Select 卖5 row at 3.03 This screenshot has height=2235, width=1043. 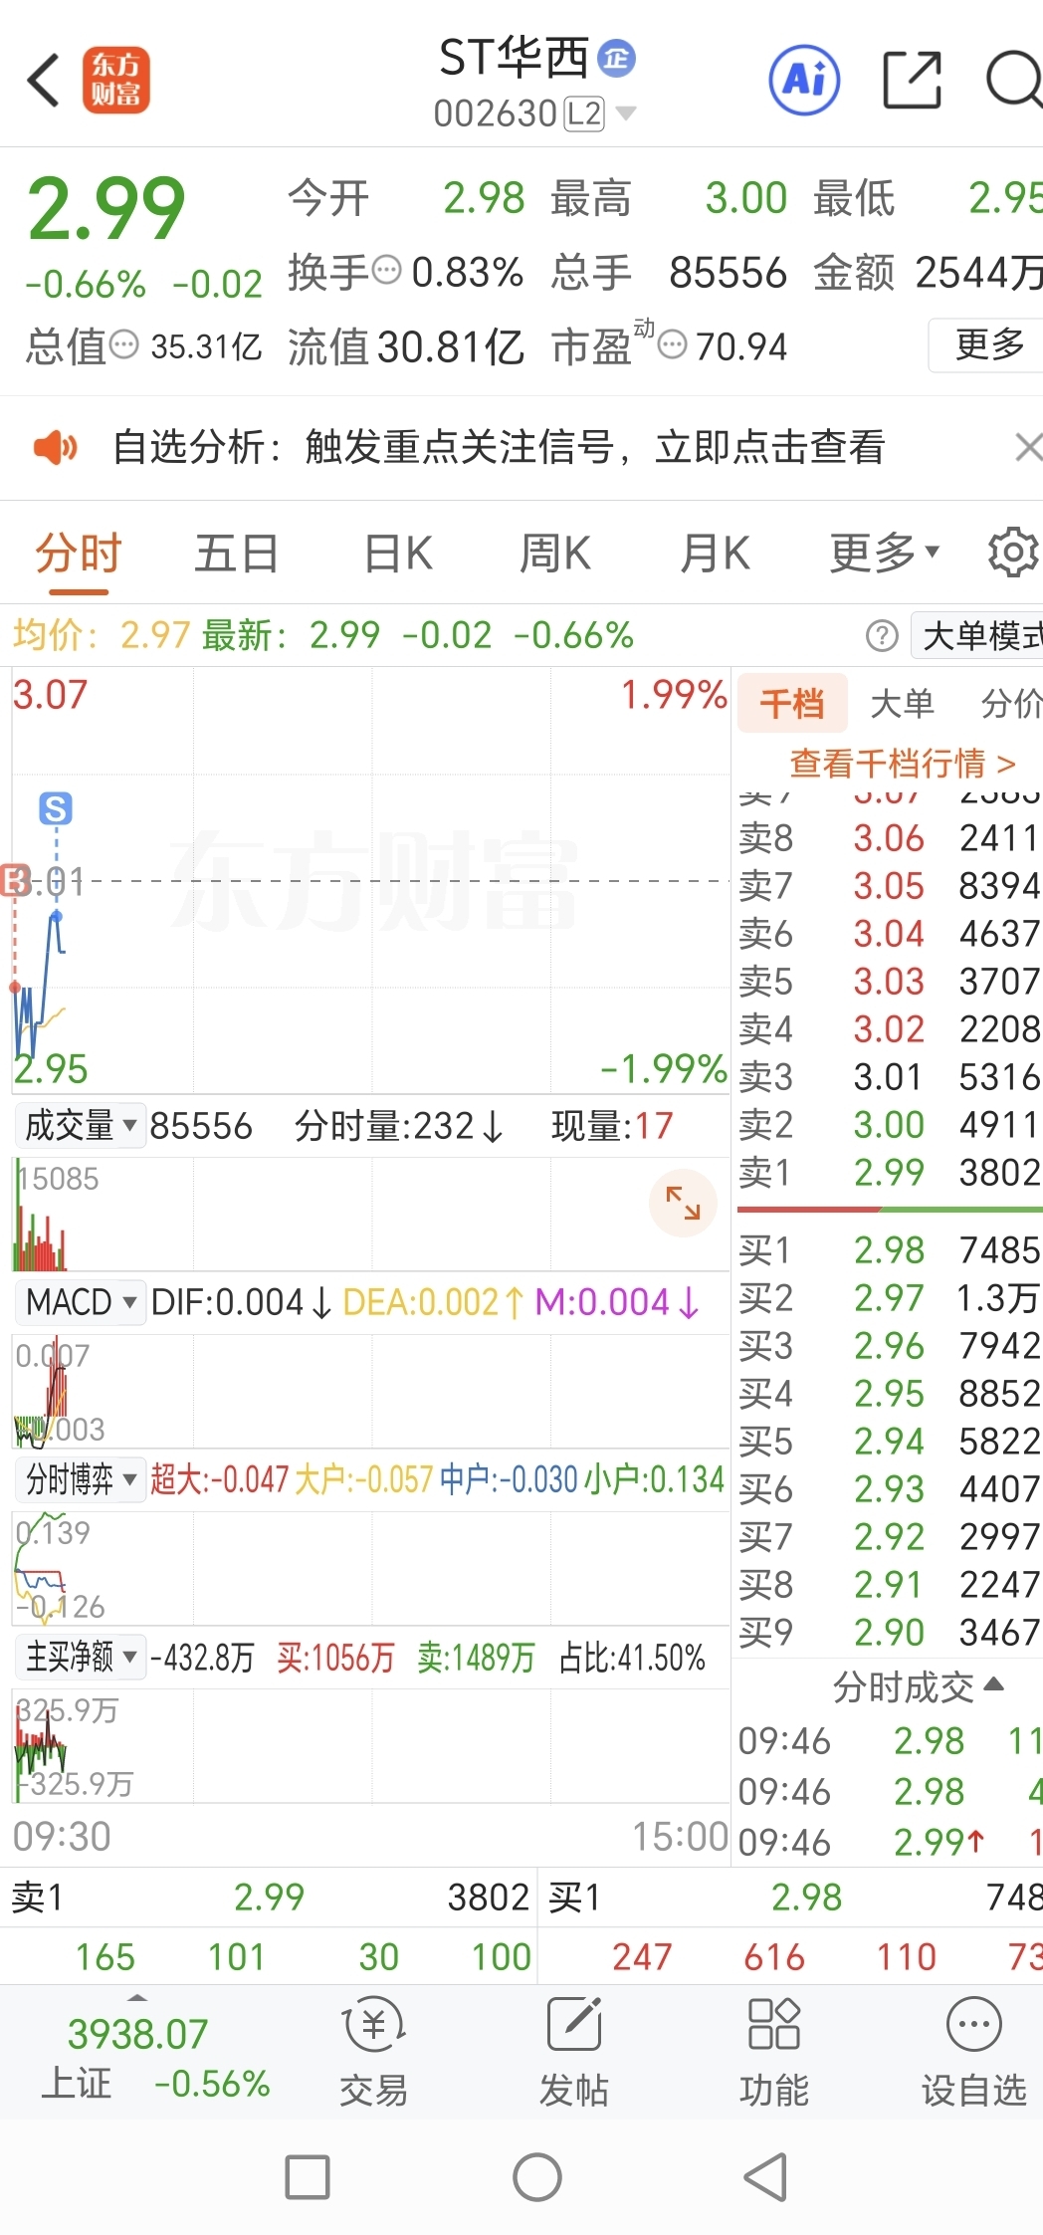coord(890,981)
